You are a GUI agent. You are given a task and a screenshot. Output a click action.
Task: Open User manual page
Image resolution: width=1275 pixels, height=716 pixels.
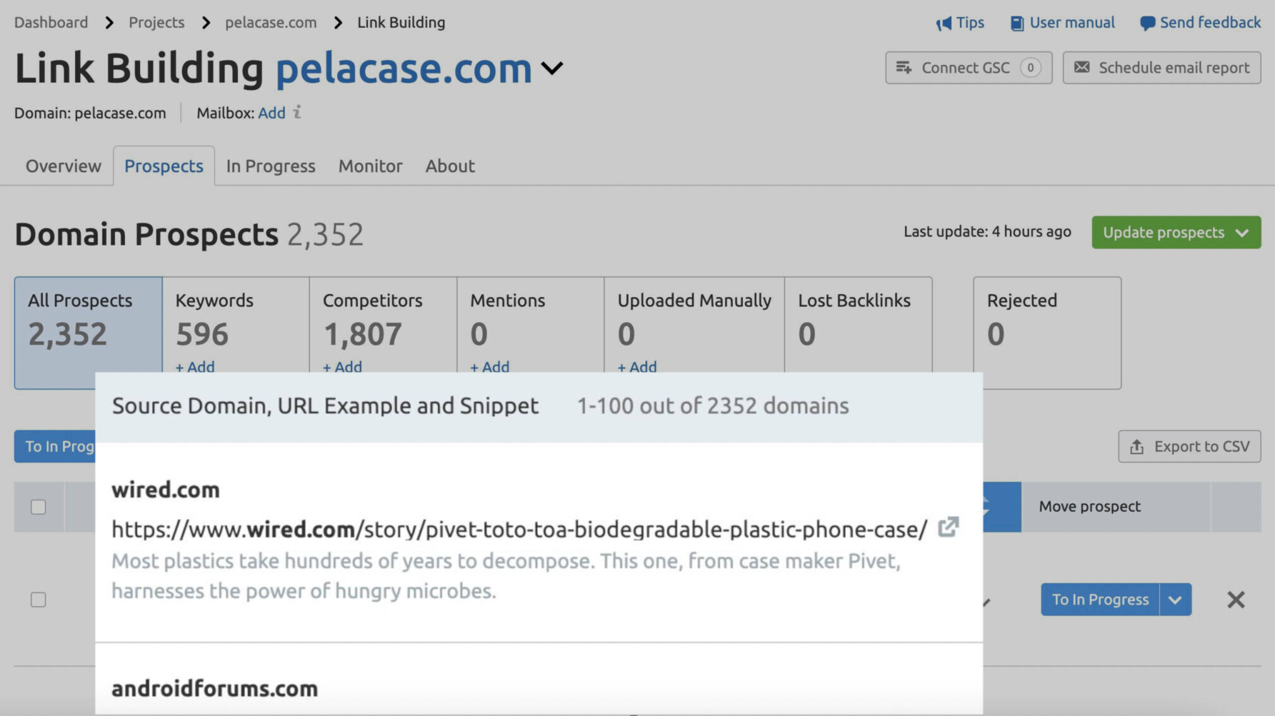tap(1061, 22)
